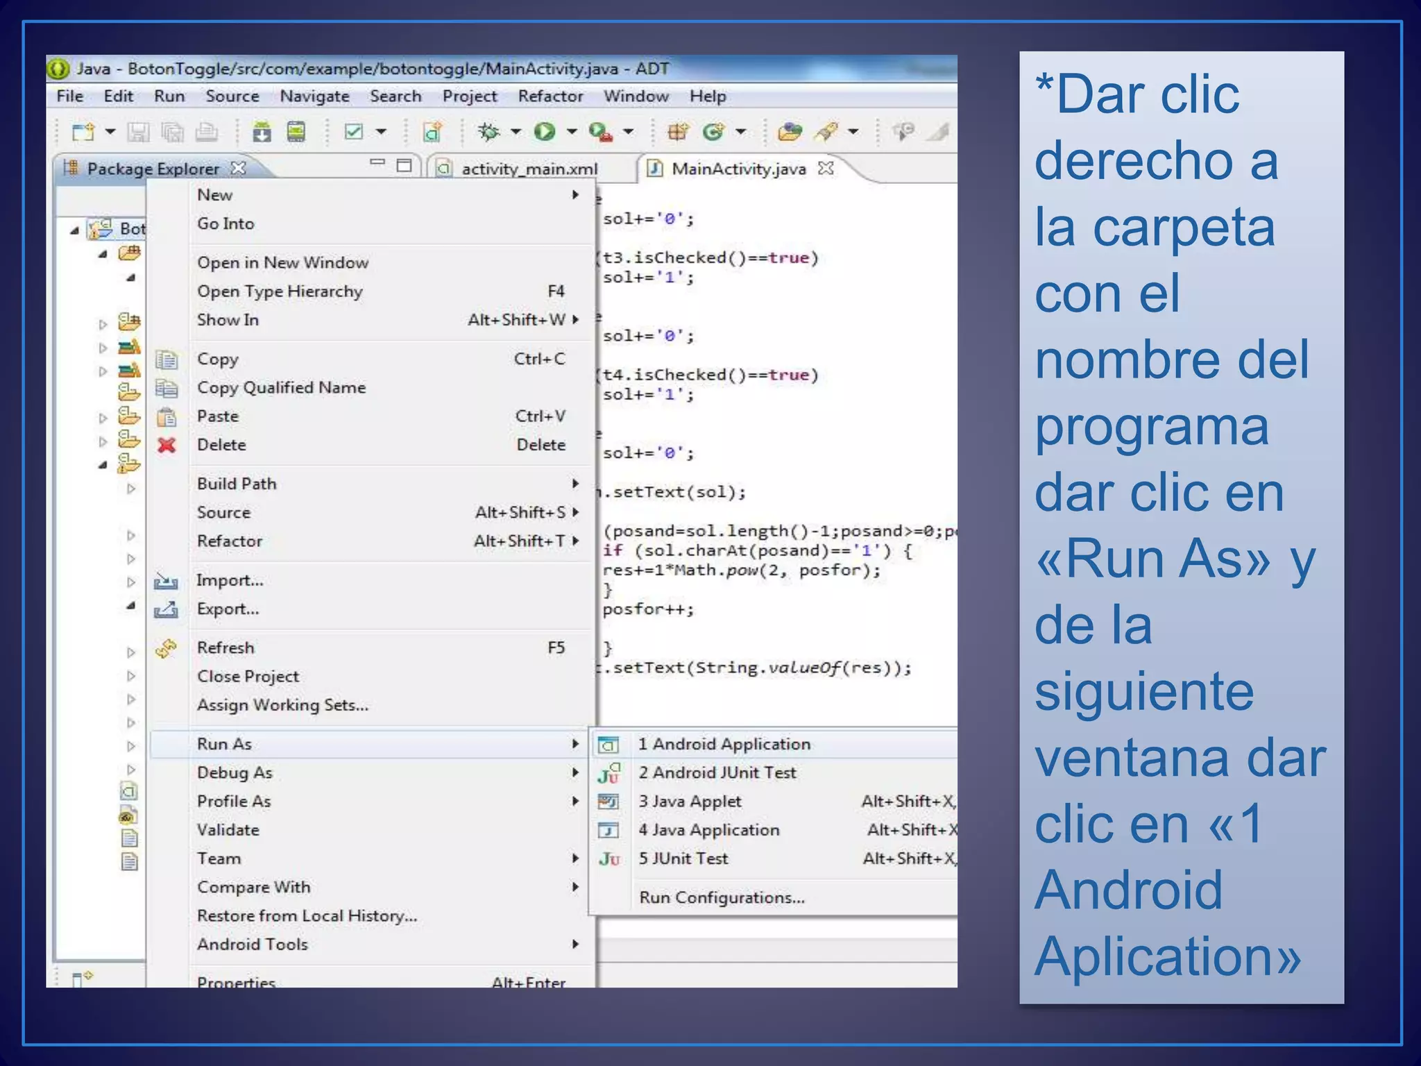Click the Search flashlight toolbar icon
Screen dimensions: 1421x1066
(826, 131)
